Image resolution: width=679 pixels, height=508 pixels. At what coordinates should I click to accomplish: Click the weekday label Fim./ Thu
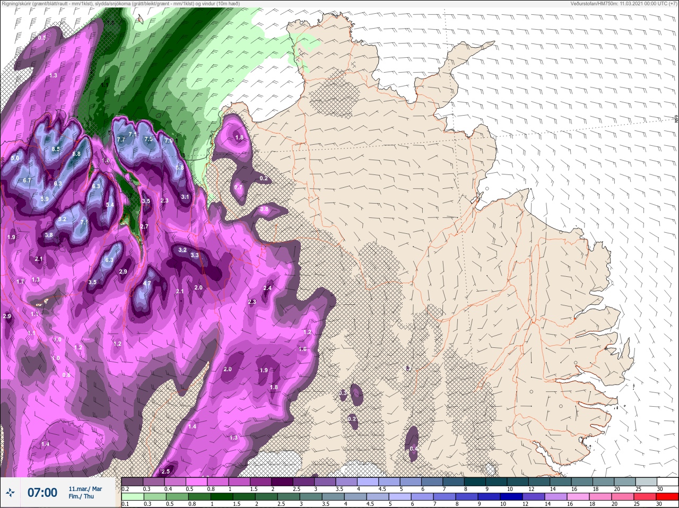tap(81, 497)
